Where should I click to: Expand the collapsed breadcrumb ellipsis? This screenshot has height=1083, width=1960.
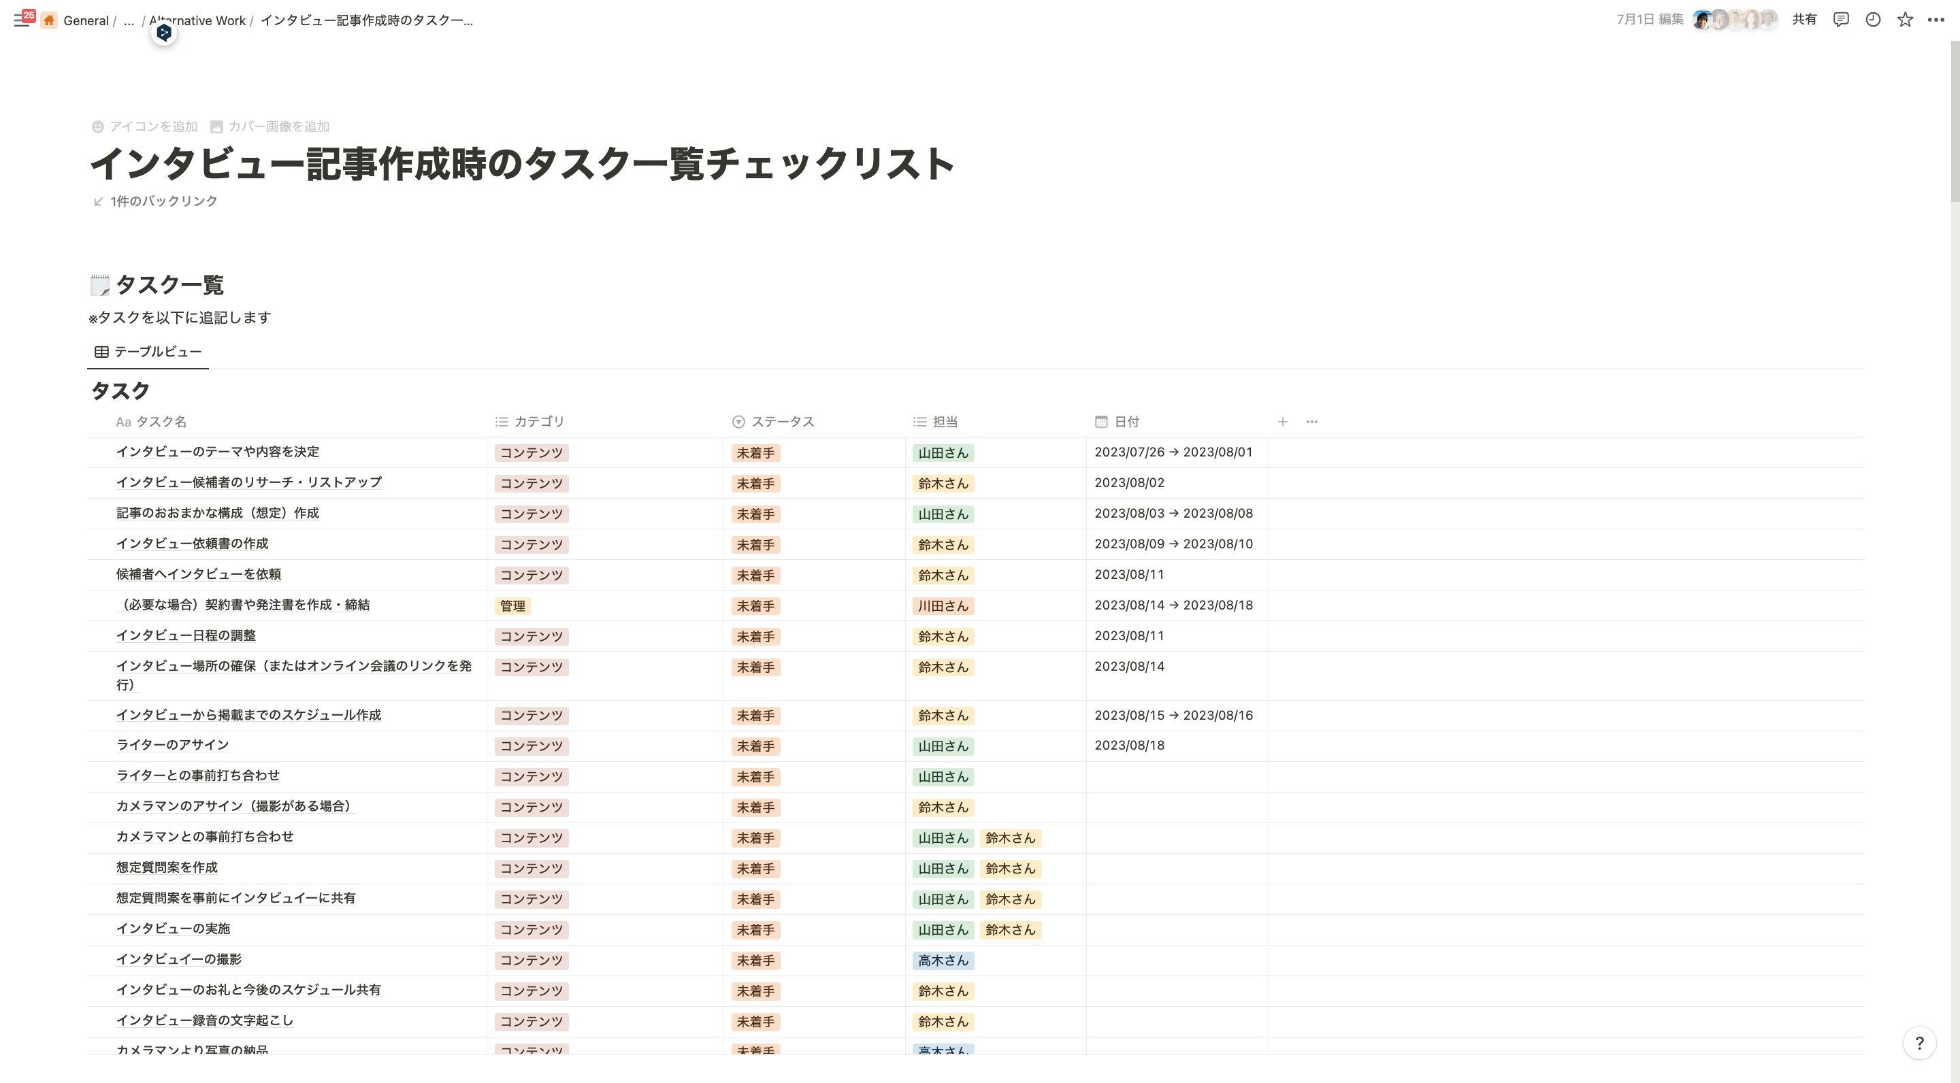pos(129,20)
